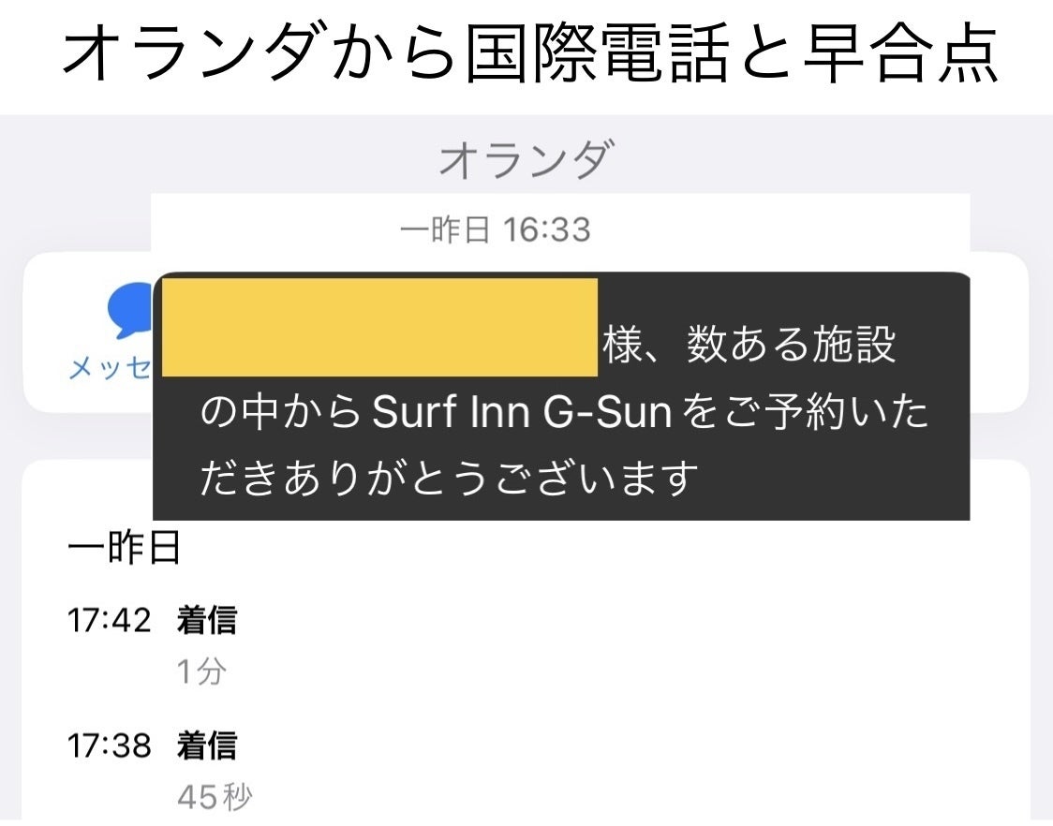Image resolution: width=1053 pixels, height=826 pixels.
Task: Click the 45秒 call duration text
Action: coord(215,797)
